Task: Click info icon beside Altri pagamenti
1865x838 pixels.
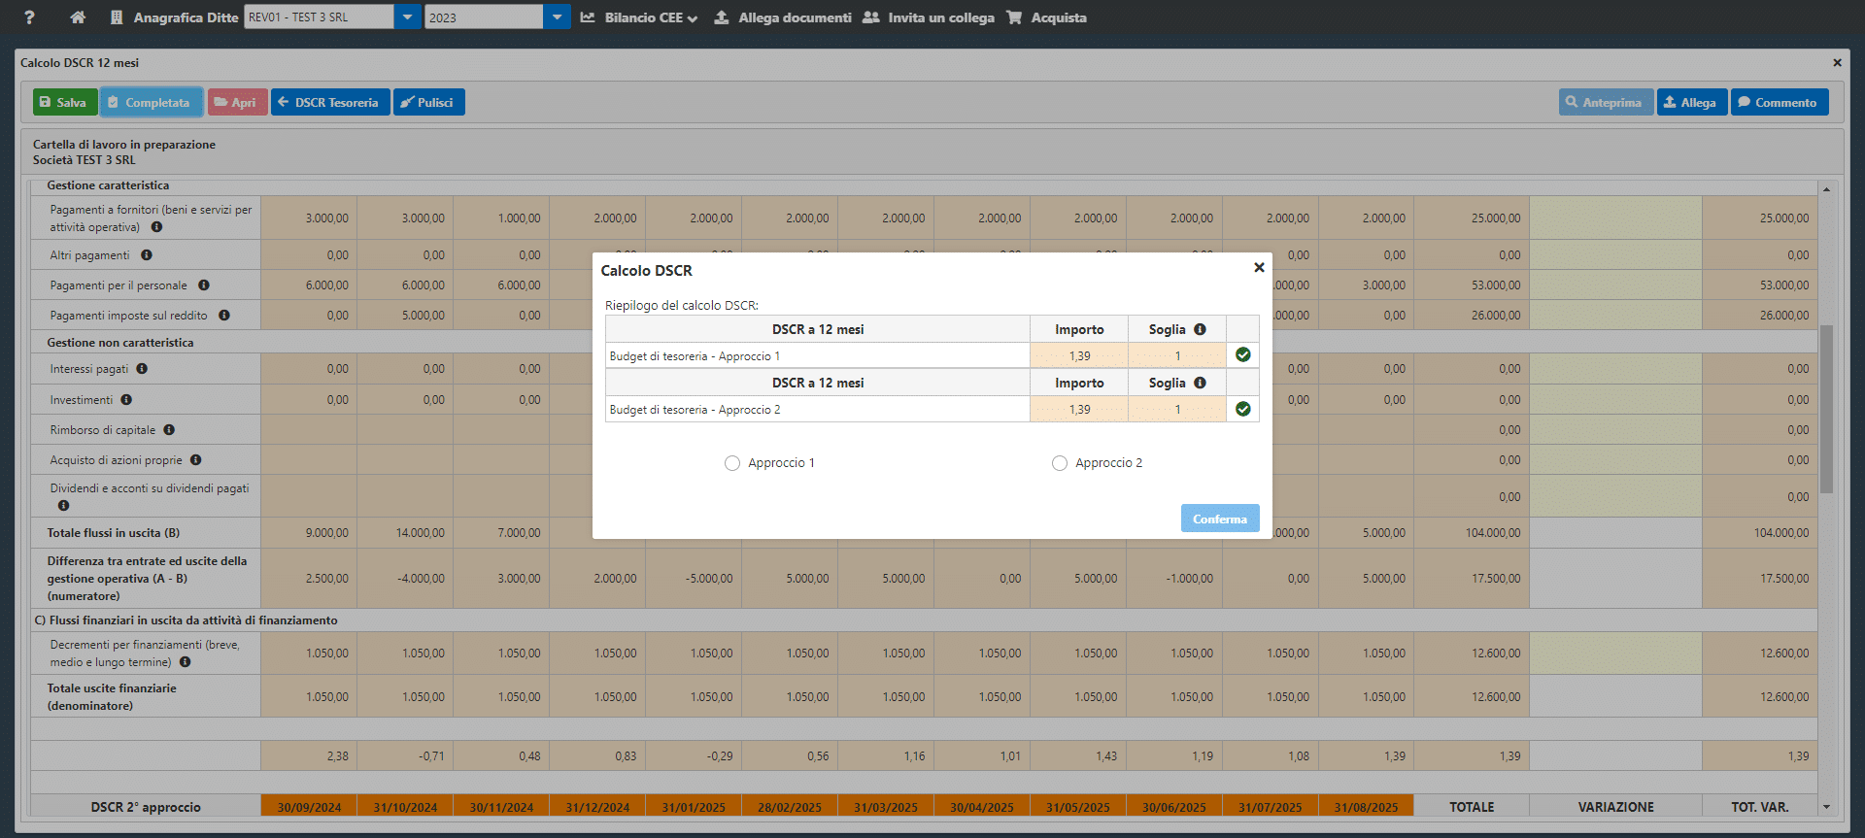Action: [x=147, y=255]
